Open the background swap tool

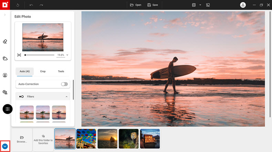pyautogui.click(x=5, y=92)
